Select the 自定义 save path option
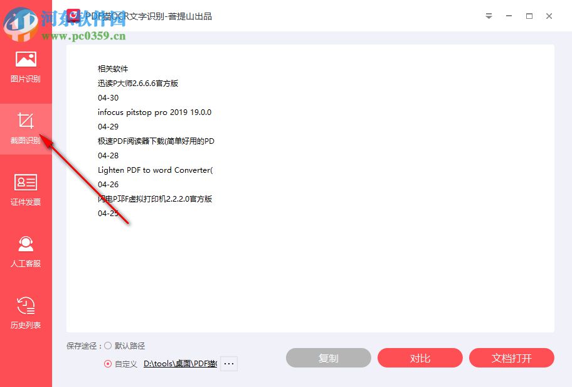Screen dimensions: 572x387 [x=109, y=363]
